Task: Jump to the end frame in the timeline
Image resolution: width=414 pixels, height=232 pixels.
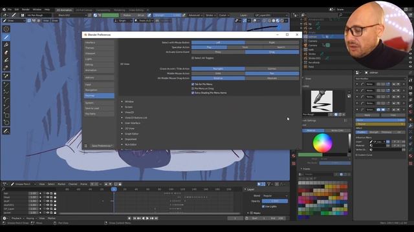Action: click(x=157, y=218)
